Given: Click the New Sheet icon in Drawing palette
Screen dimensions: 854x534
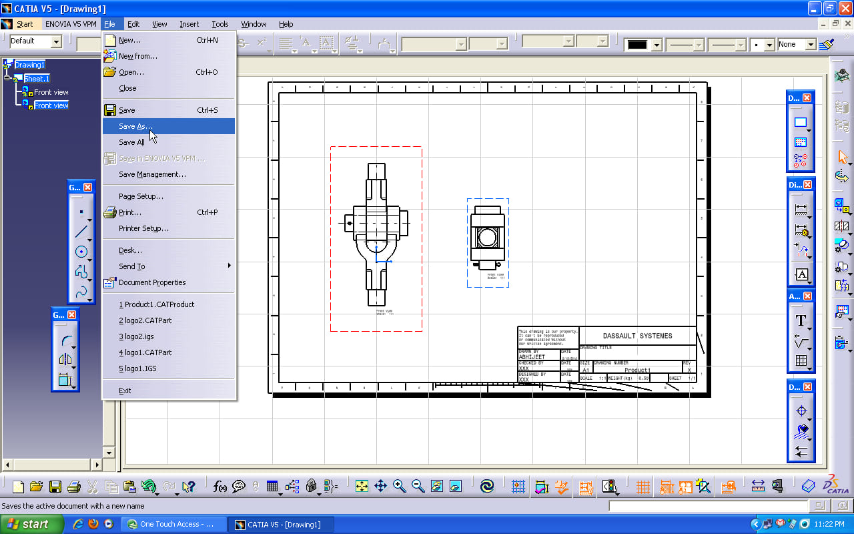Looking at the screenshot, I should [x=801, y=123].
